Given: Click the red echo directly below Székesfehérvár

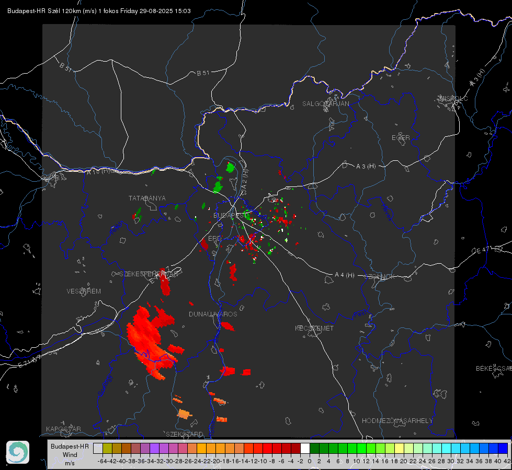Looking at the screenshot, I should [165, 285].
